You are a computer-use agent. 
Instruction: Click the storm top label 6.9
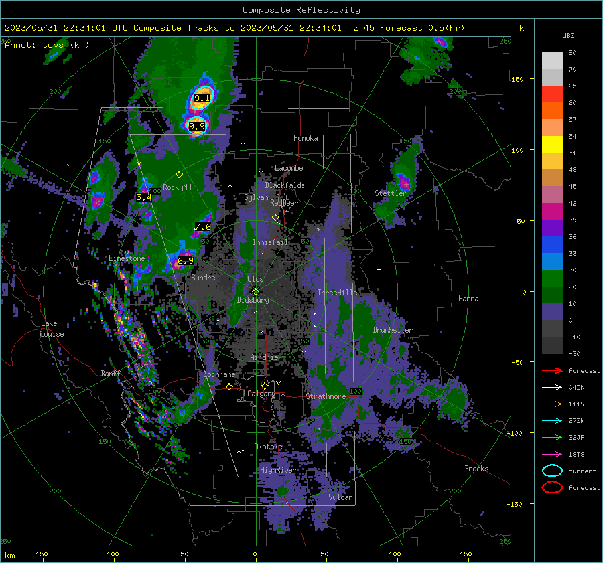pyautogui.click(x=186, y=261)
